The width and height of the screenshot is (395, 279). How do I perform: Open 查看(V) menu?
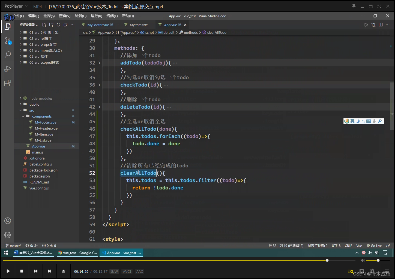coord(65,16)
